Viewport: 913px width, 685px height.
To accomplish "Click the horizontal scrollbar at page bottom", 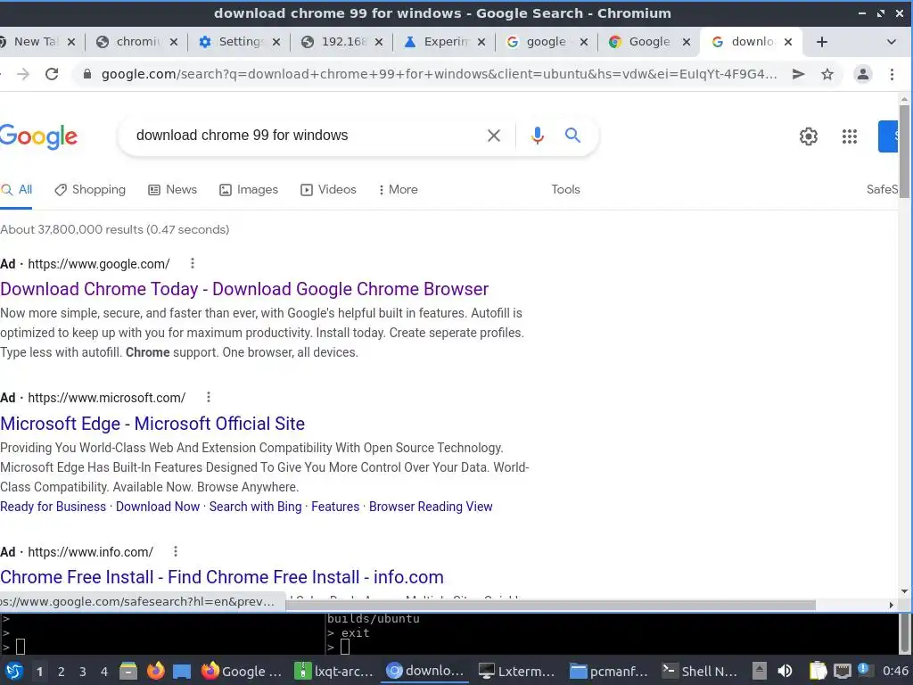I will (x=550, y=606).
